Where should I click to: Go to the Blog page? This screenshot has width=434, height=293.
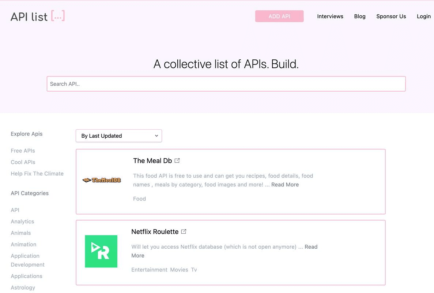pos(359,16)
